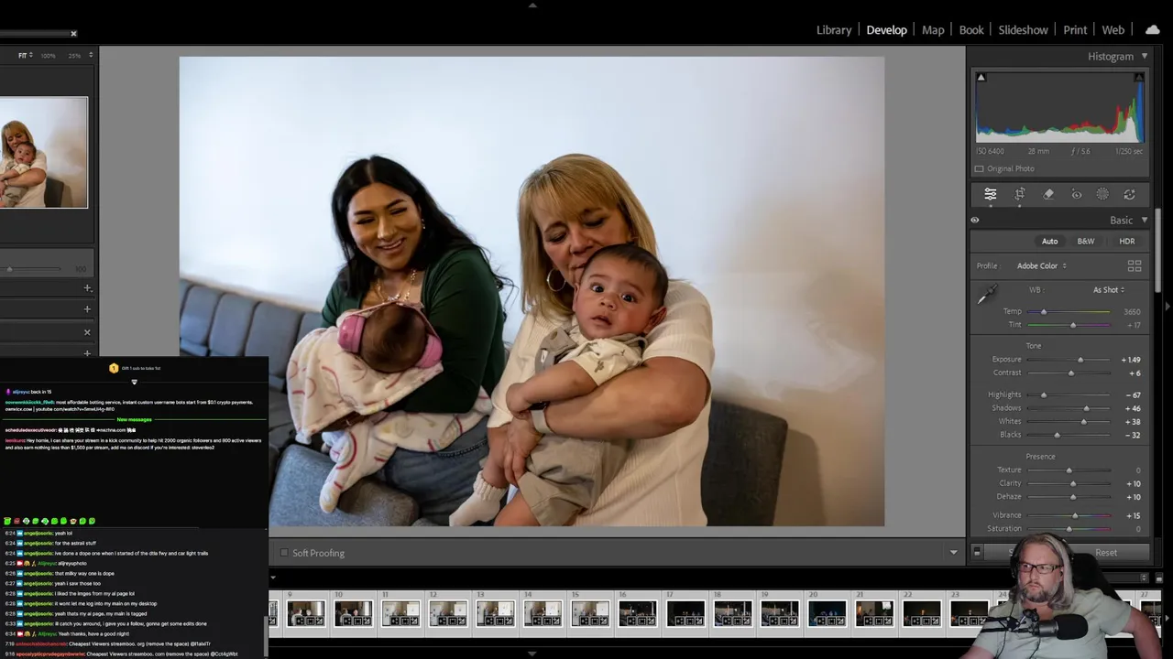Click the topmost plus icon in left panel
Screen dimensions: 1173x659
(x=87, y=287)
